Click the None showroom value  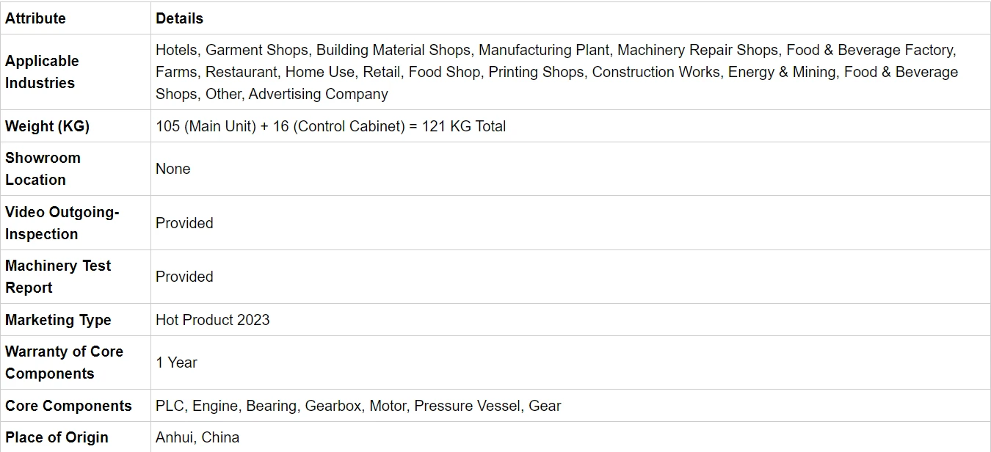pyautogui.click(x=173, y=169)
